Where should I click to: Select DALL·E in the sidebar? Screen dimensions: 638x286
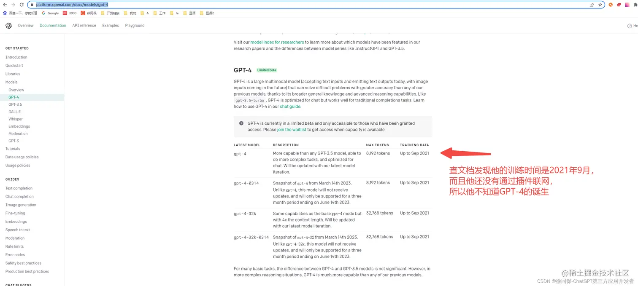coord(14,112)
